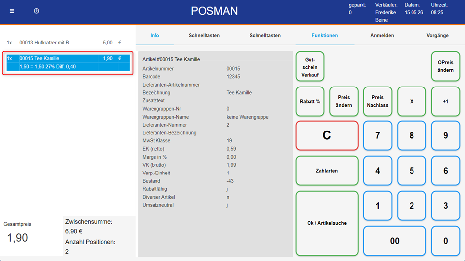Open the hamburger menu icon

click(x=12, y=11)
